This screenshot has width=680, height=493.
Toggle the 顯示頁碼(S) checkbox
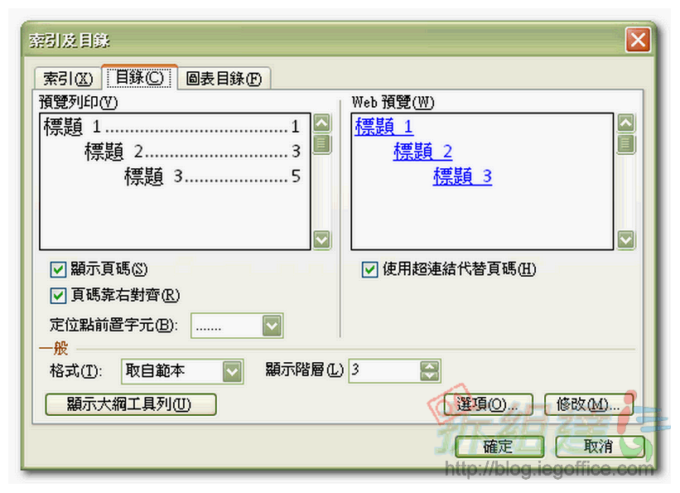(x=58, y=269)
